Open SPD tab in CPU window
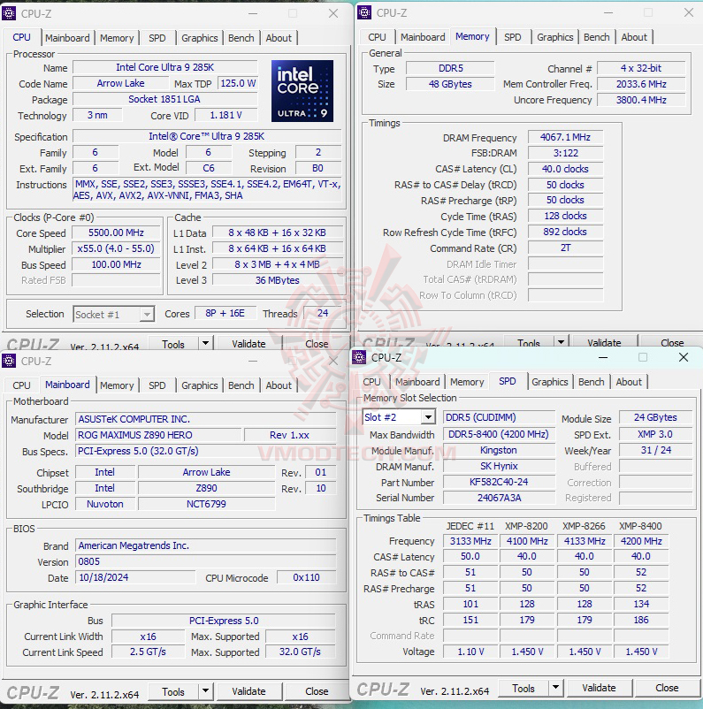703x709 pixels. click(x=157, y=38)
